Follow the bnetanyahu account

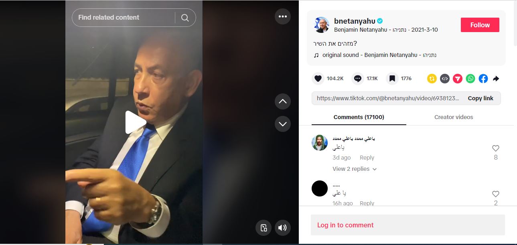tap(480, 25)
